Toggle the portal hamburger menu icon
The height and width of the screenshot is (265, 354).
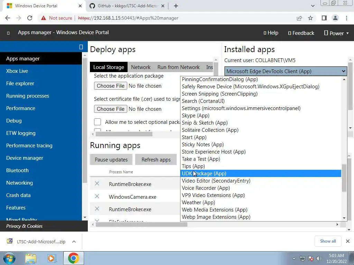click(8, 33)
